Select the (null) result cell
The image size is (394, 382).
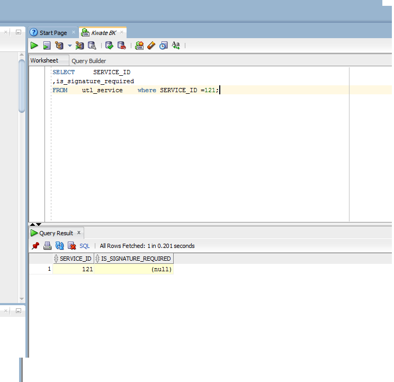pyautogui.click(x=133, y=269)
